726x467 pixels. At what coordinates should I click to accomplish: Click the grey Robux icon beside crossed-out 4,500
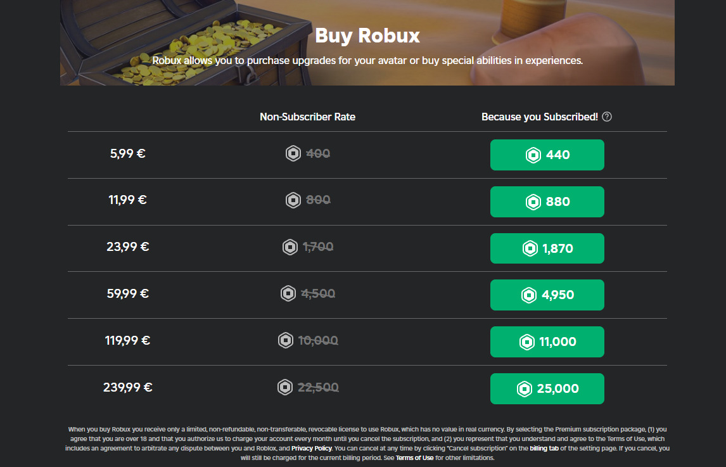click(x=288, y=294)
